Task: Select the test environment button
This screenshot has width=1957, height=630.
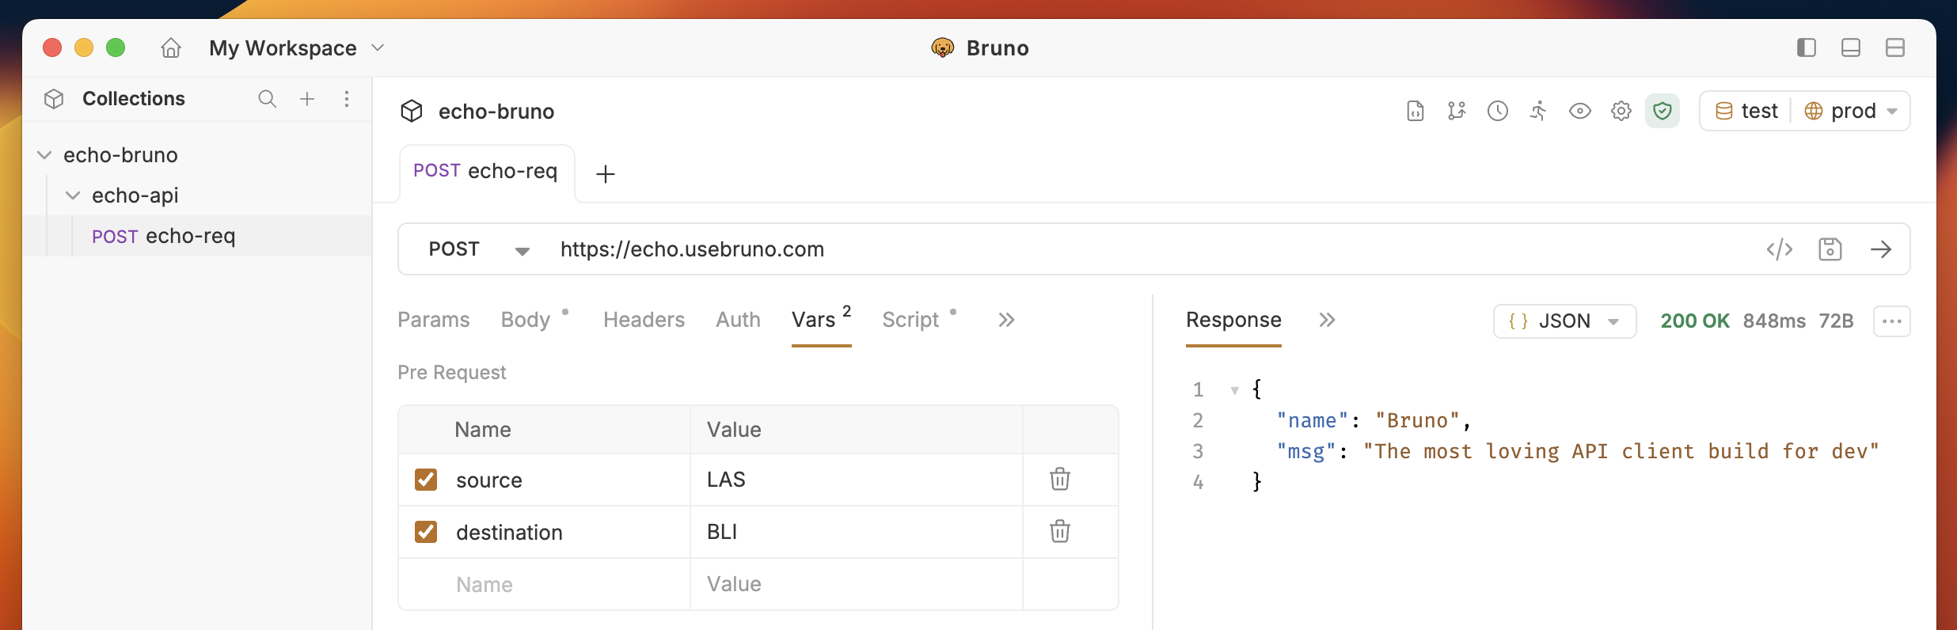Action: click(1746, 111)
